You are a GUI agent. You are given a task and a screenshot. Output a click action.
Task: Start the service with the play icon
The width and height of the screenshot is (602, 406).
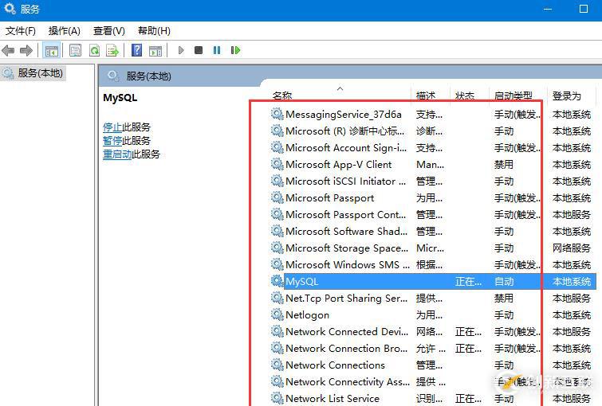point(181,50)
